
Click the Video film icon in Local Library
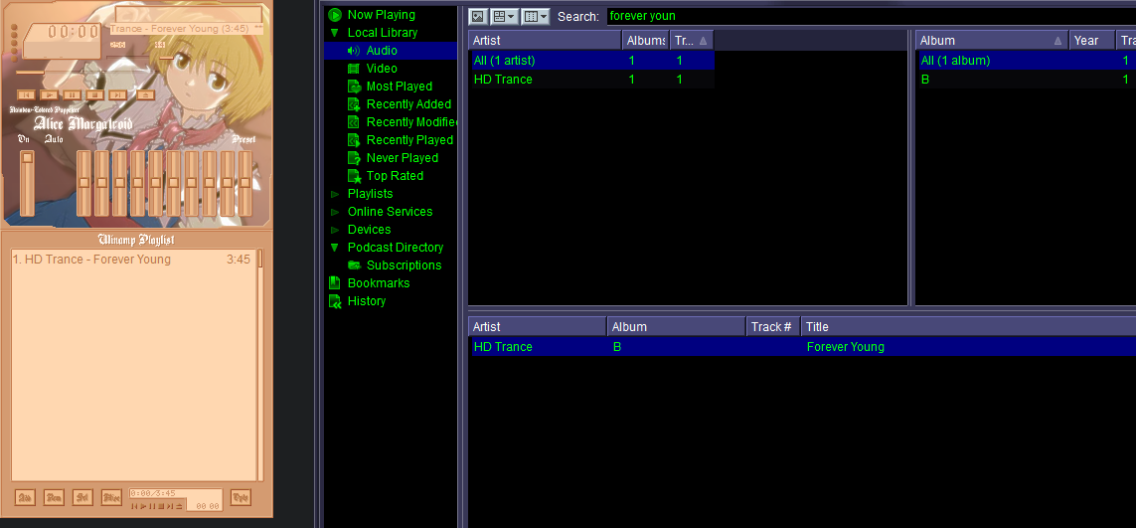pos(354,69)
